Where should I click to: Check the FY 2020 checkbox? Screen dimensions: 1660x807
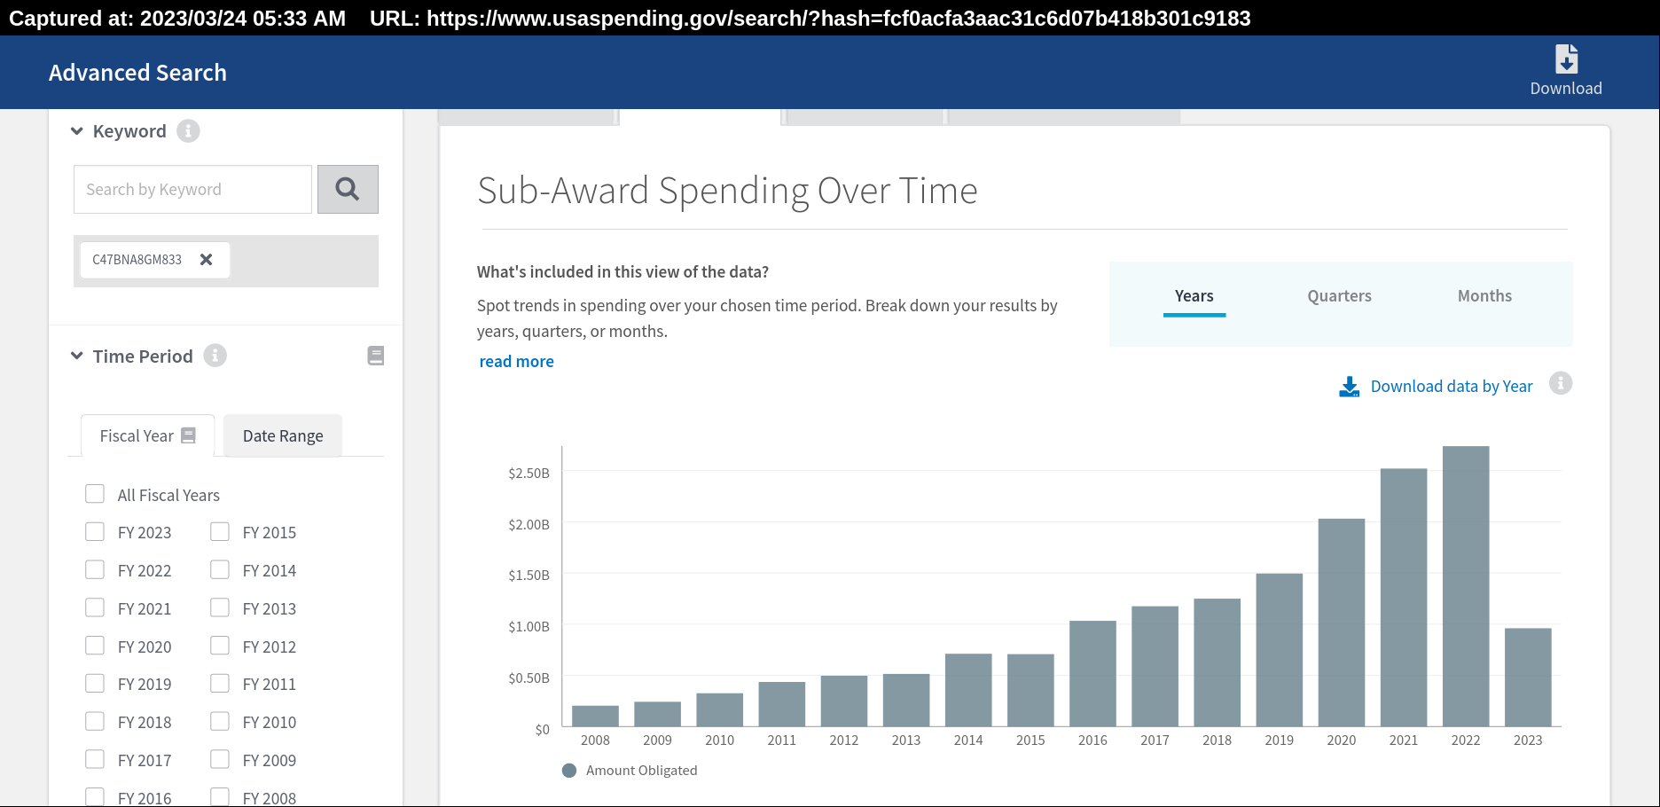click(x=95, y=646)
